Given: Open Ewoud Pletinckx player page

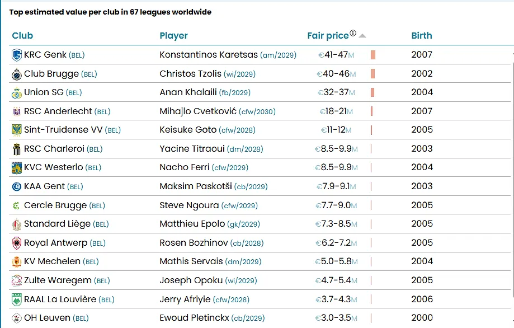Looking at the screenshot, I should [194, 318].
